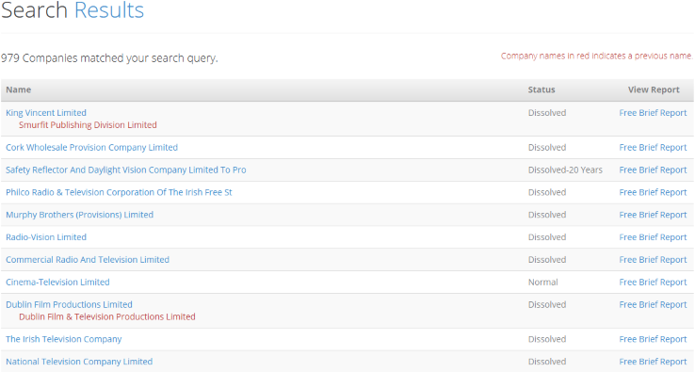Open Philco Radio & Television Corporation link

119,192
